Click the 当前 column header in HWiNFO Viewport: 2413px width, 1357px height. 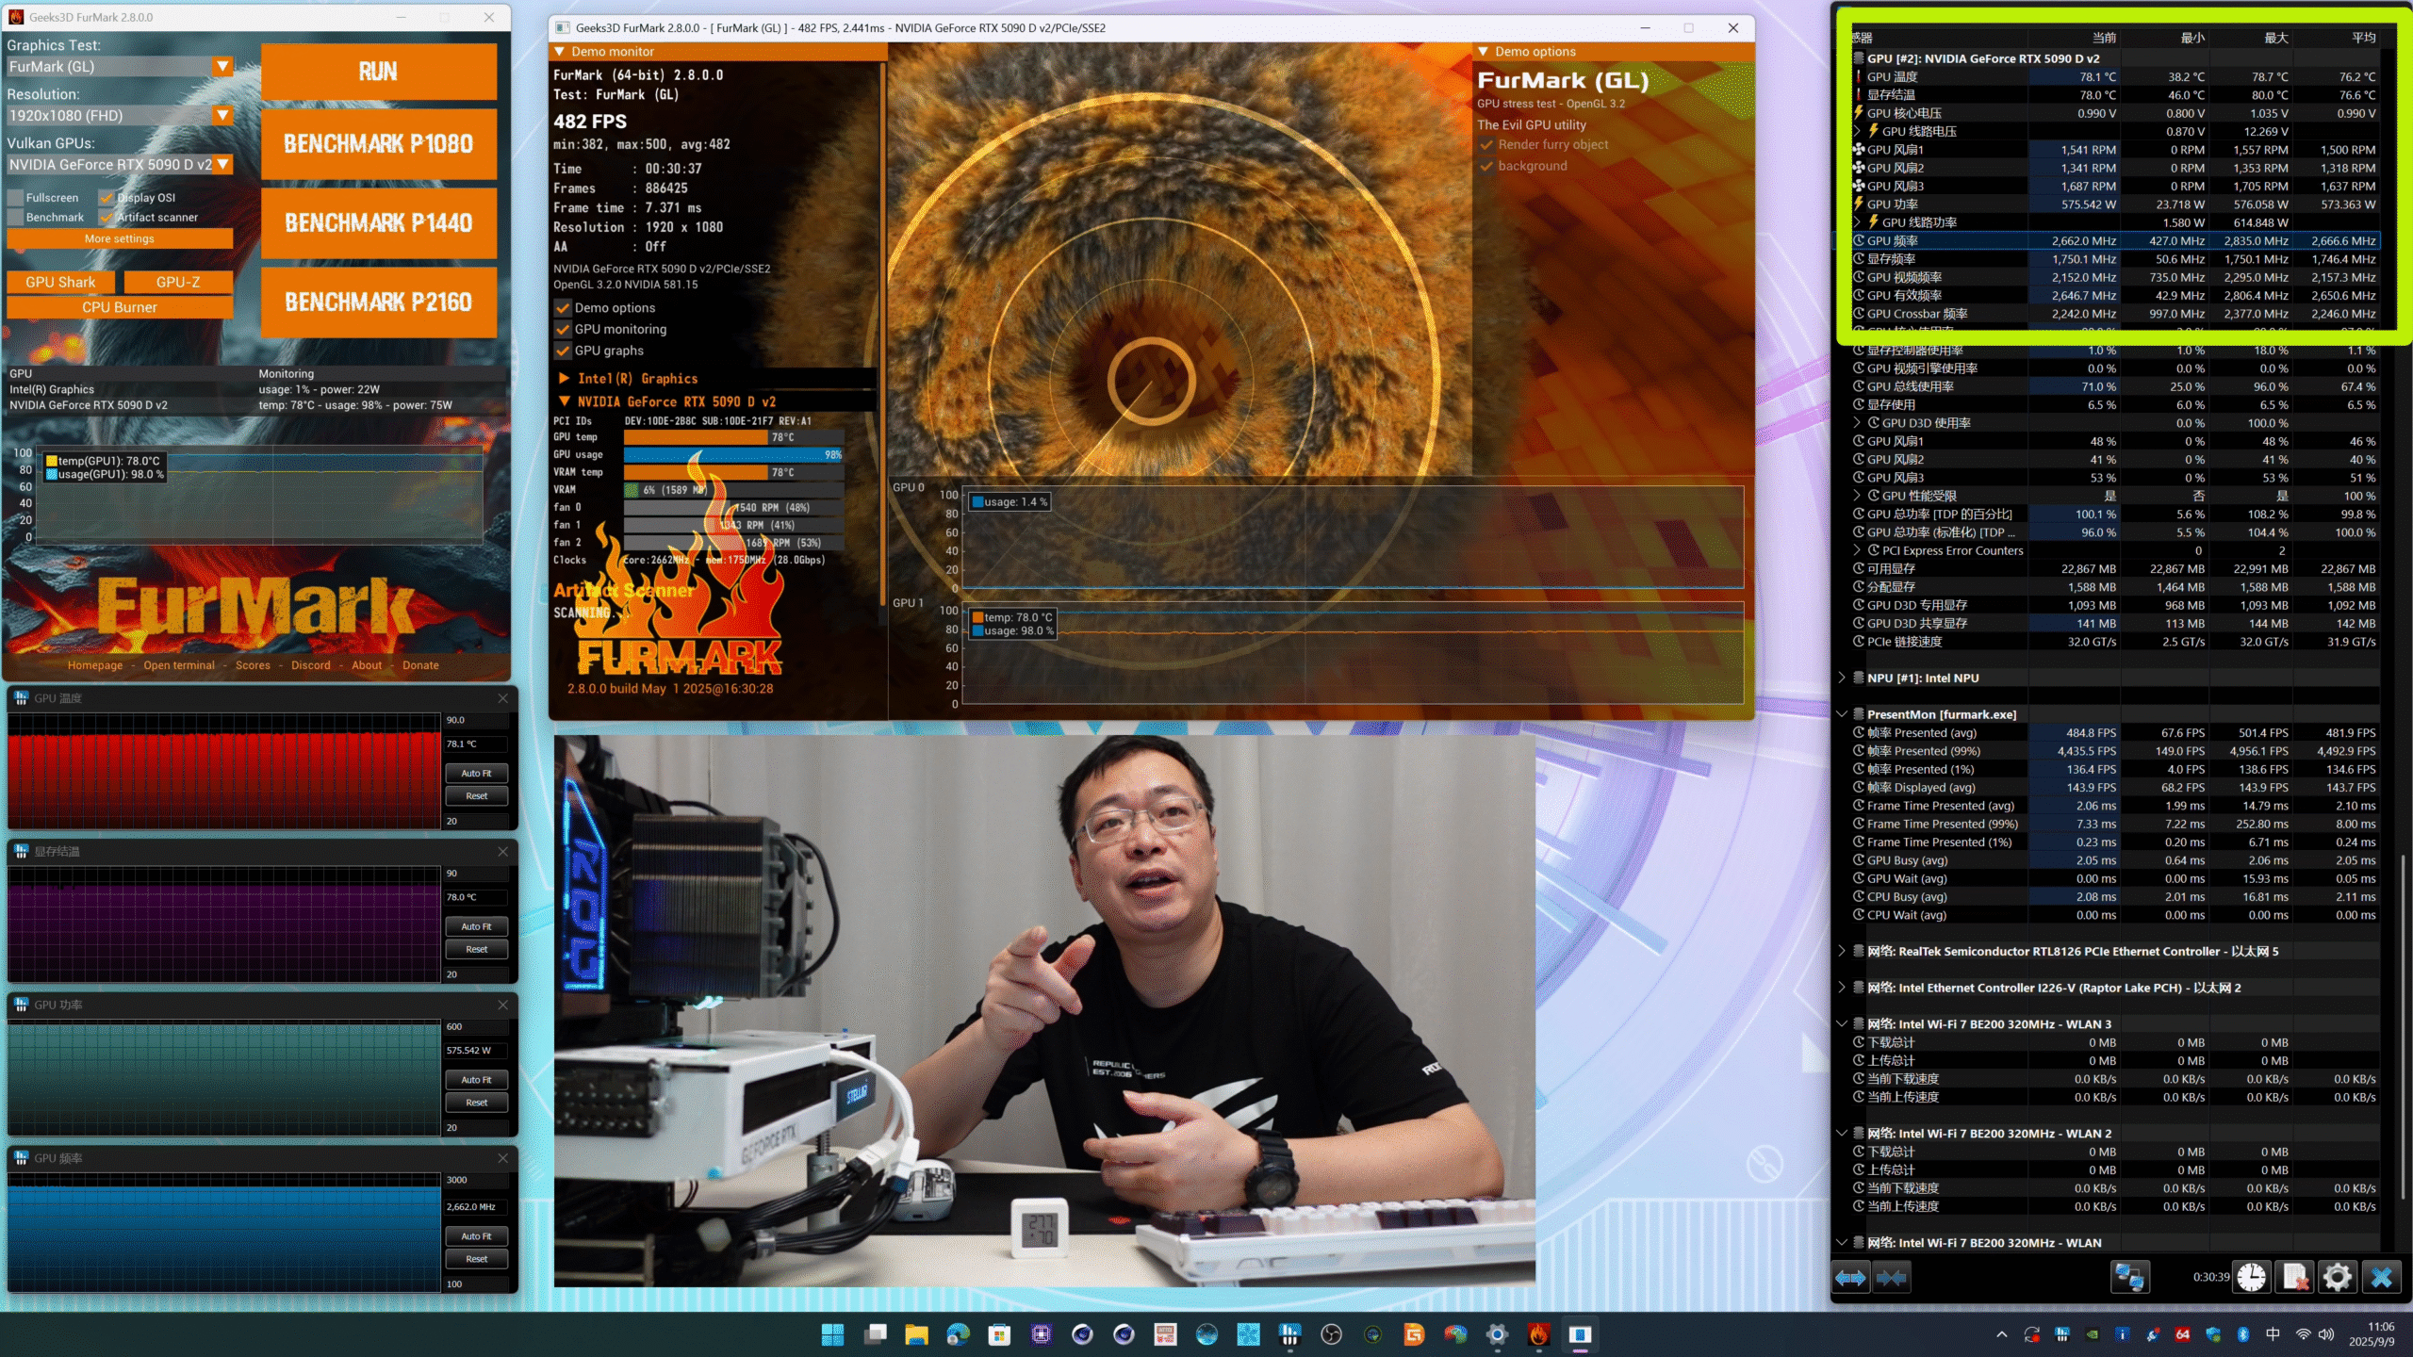2104,38
